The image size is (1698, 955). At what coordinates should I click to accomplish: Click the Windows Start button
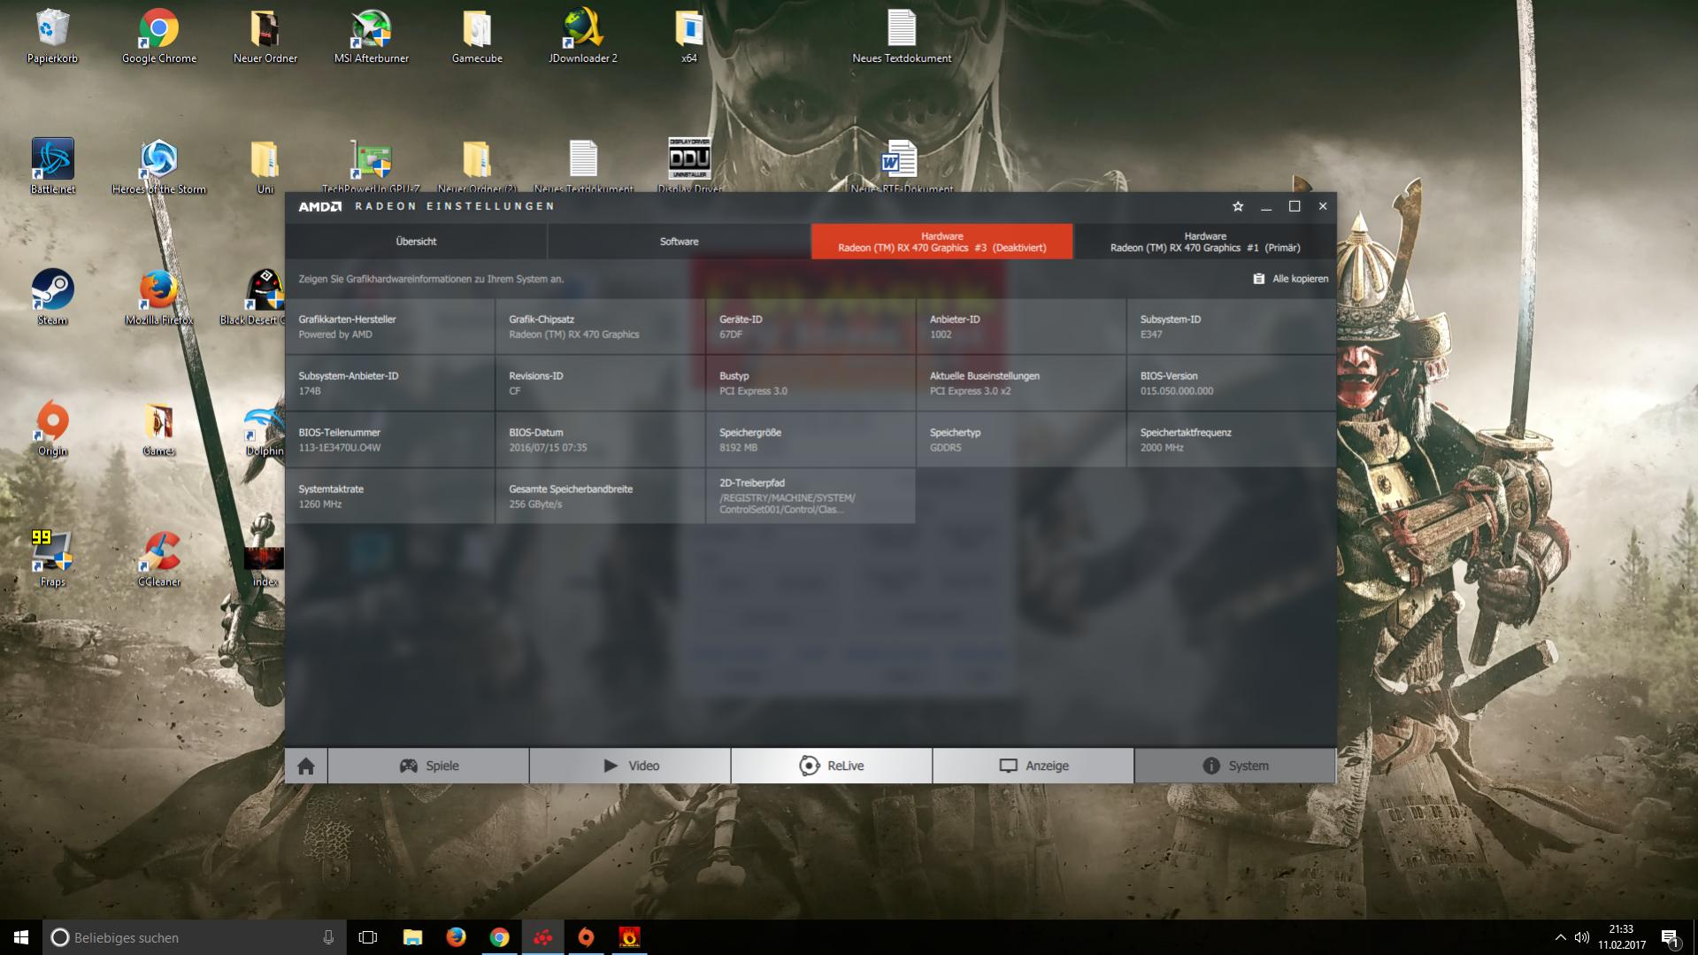pyautogui.click(x=21, y=937)
